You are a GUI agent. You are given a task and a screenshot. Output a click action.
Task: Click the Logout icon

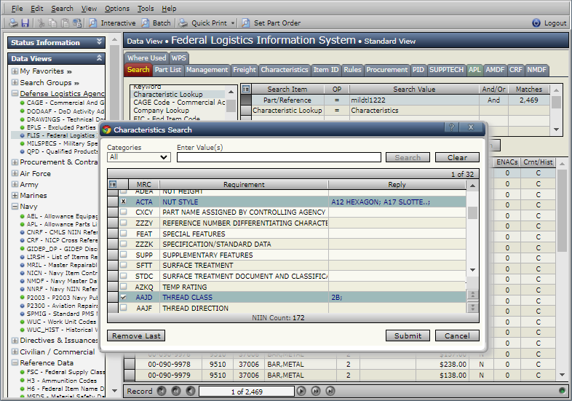click(x=536, y=23)
